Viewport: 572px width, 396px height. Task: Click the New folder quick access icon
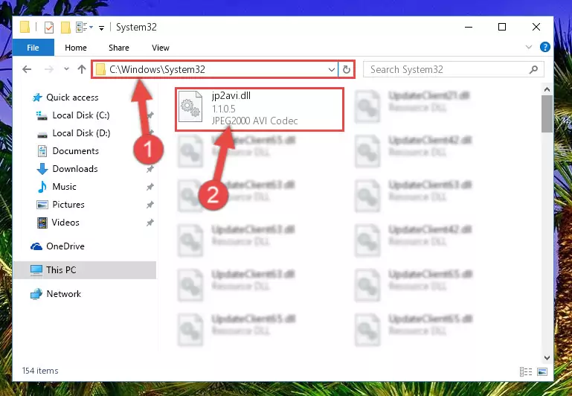pos(65,27)
